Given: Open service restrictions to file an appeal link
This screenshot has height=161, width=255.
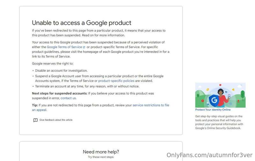Looking at the screenshot, I should (151, 105).
